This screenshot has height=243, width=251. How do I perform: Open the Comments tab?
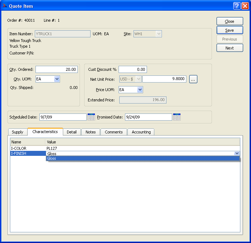pos(114,132)
